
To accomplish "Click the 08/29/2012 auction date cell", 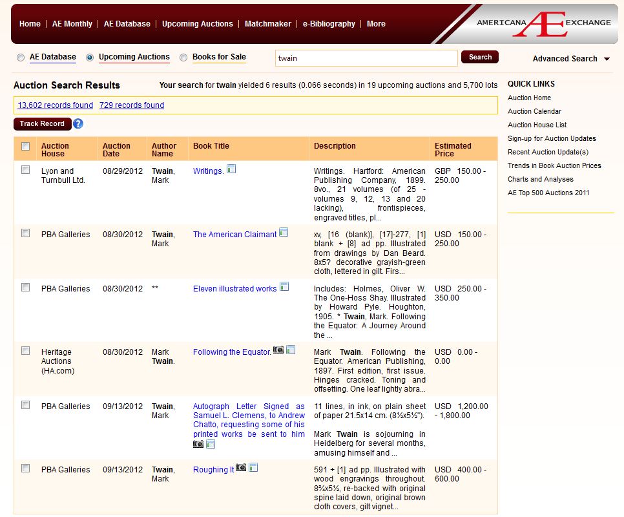I will [123, 171].
